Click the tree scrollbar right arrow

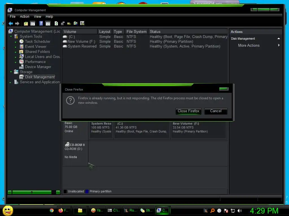click(58, 192)
